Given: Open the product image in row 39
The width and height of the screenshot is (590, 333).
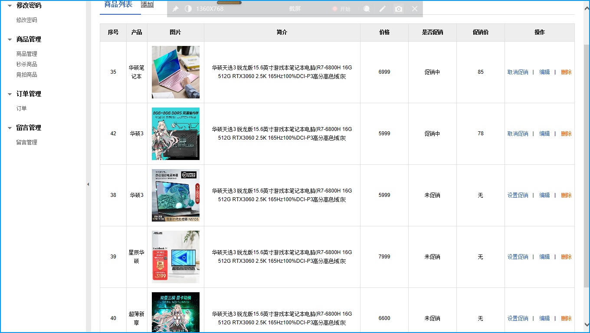Looking at the screenshot, I should pyautogui.click(x=176, y=257).
